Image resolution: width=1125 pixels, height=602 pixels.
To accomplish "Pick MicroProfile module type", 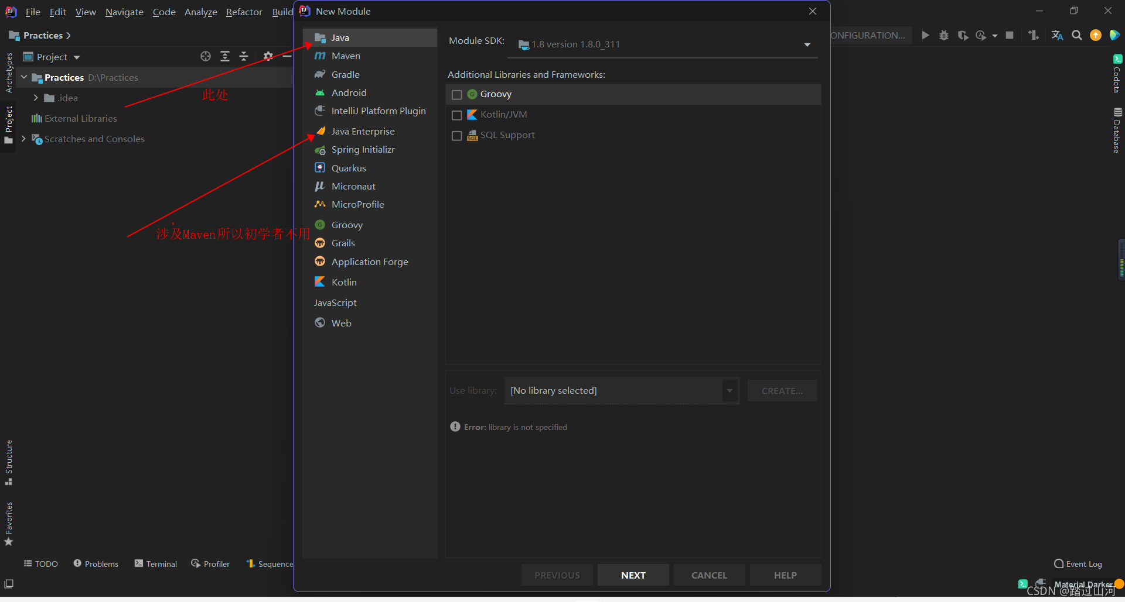I will click(370, 204).
